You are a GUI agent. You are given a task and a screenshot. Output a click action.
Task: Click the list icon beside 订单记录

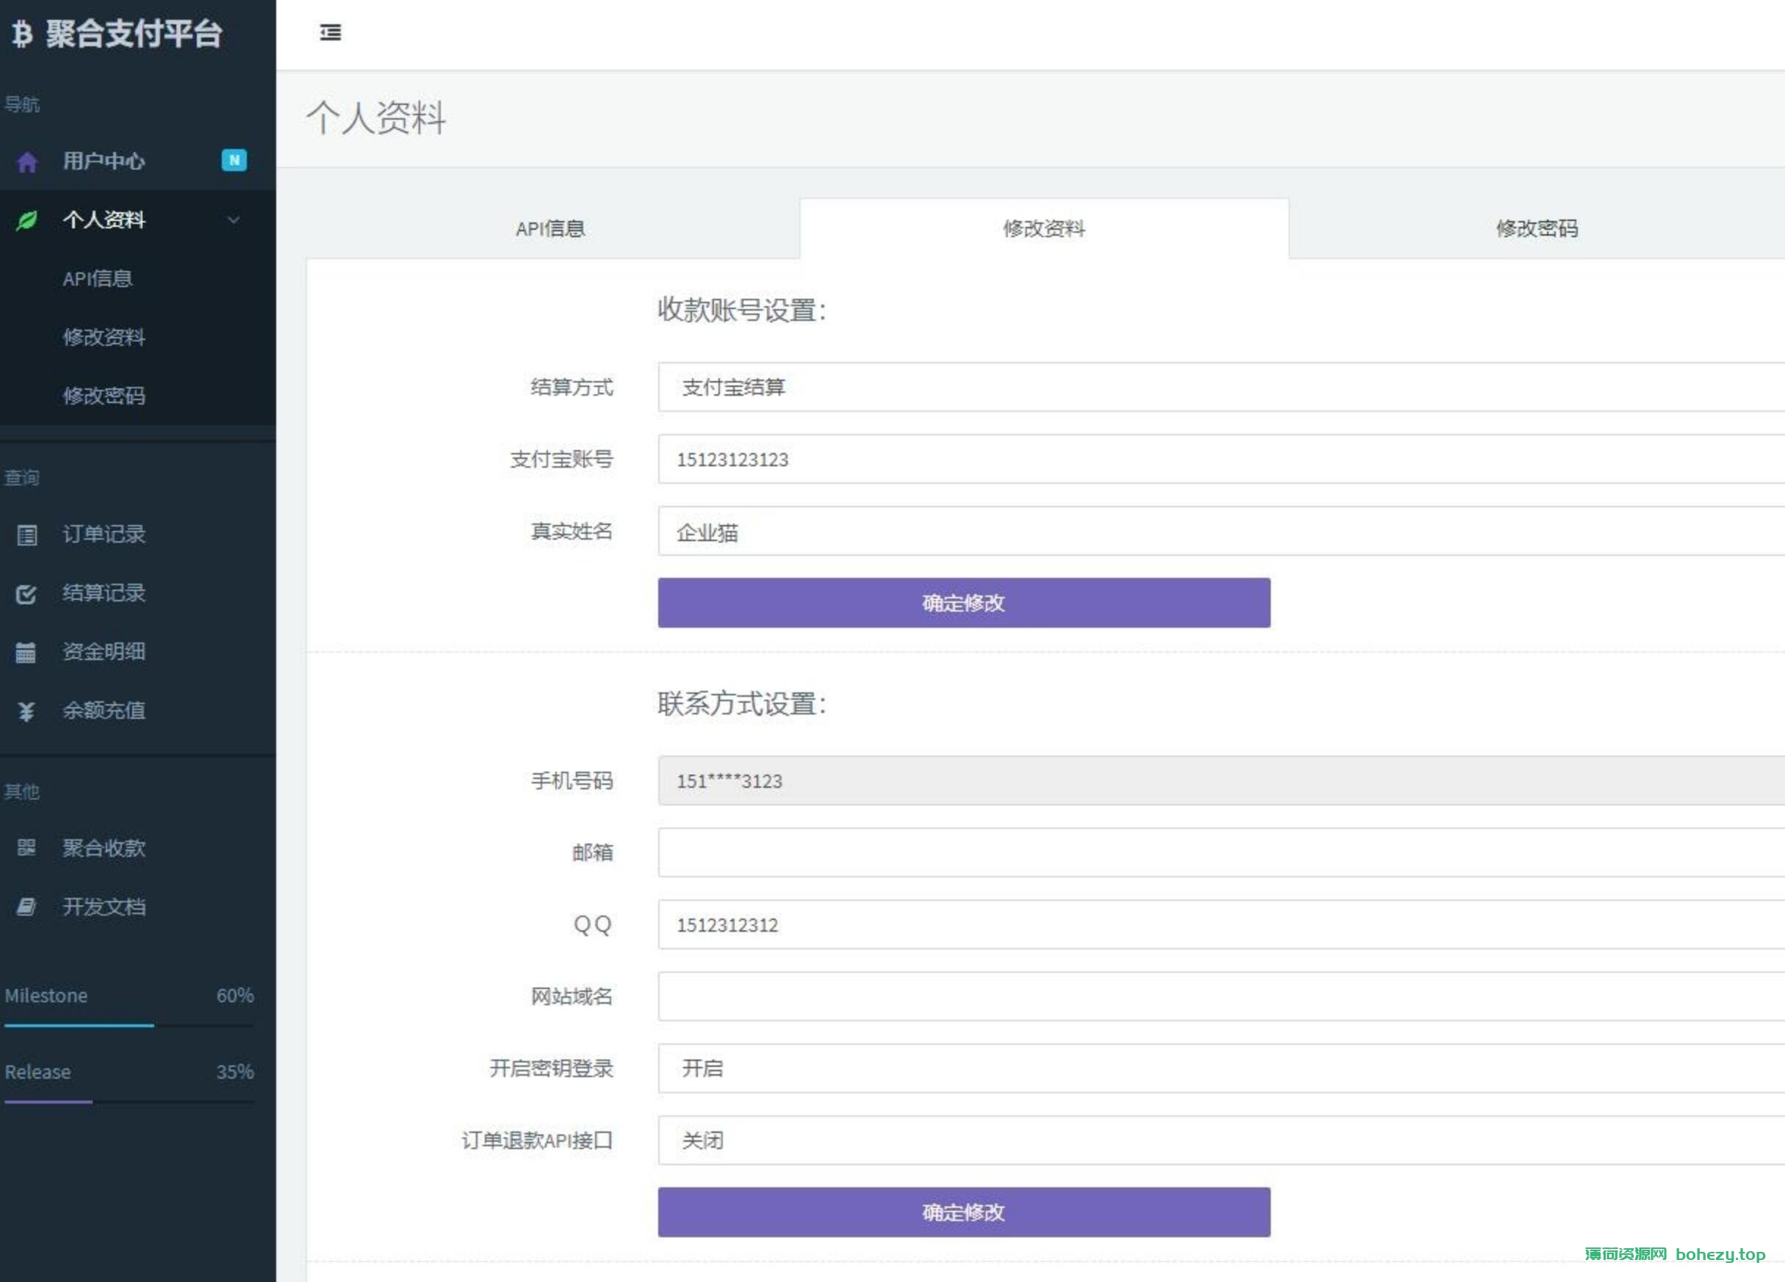pos(26,535)
